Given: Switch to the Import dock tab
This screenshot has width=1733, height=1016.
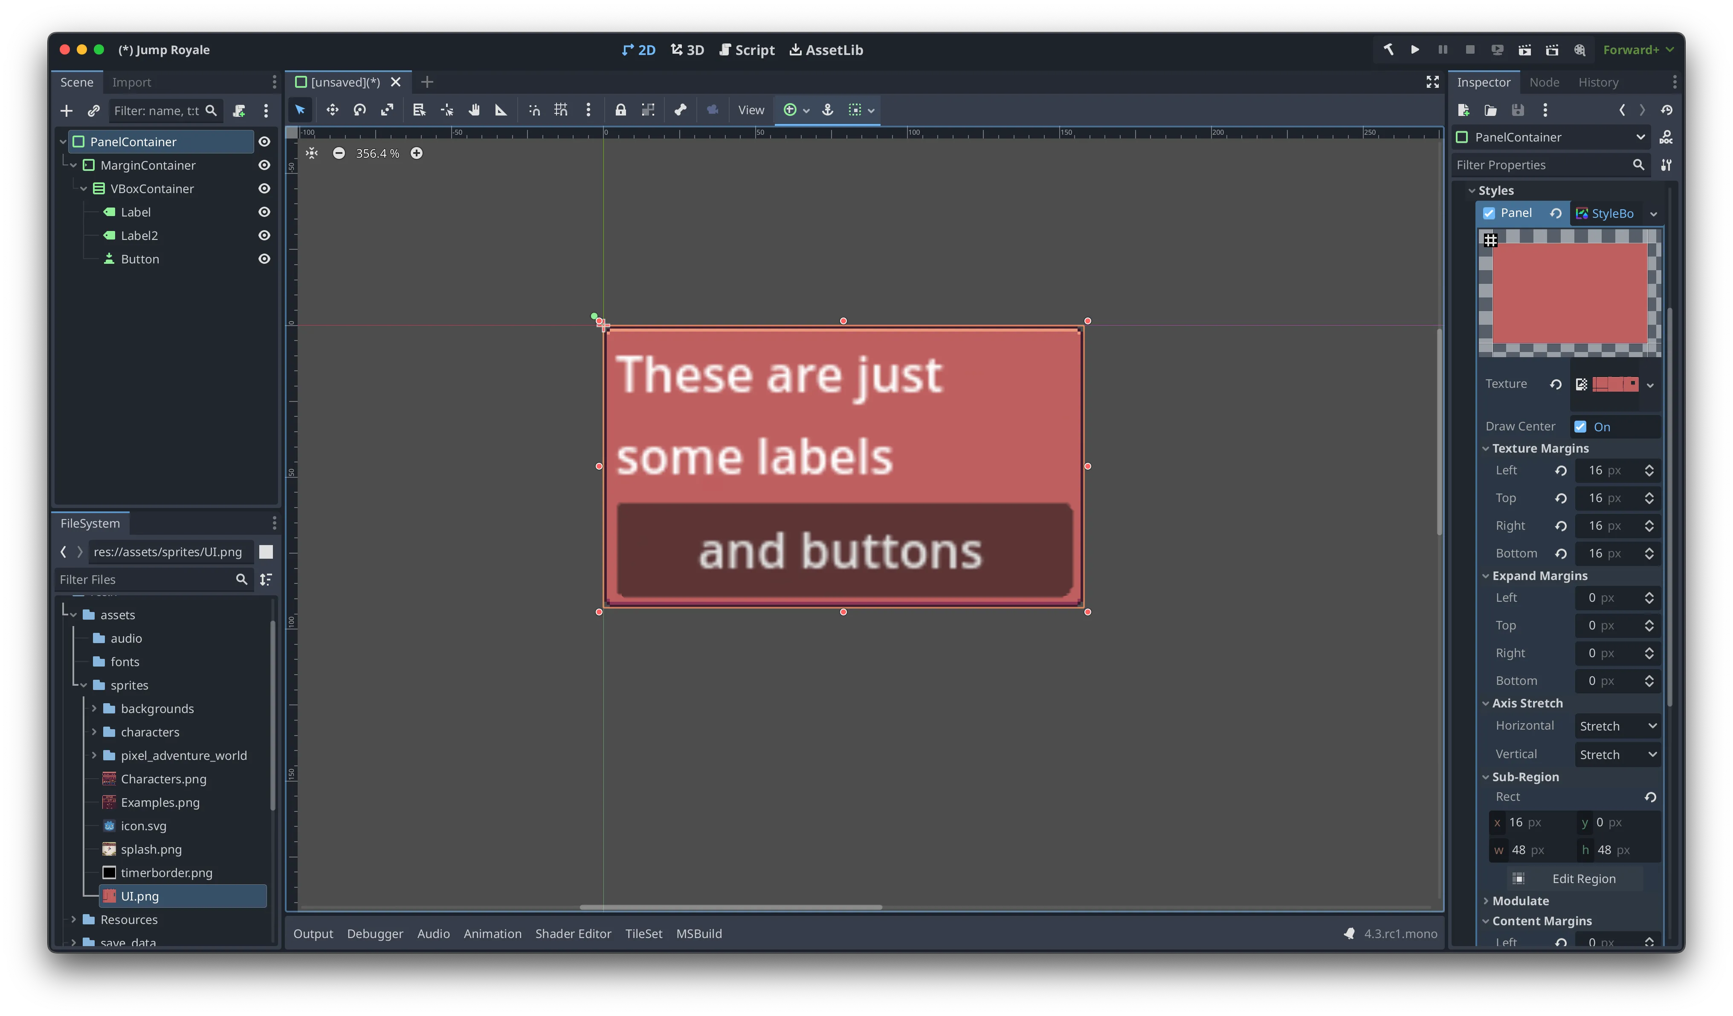Looking at the screenshot, I should click(x=131, y=83).
